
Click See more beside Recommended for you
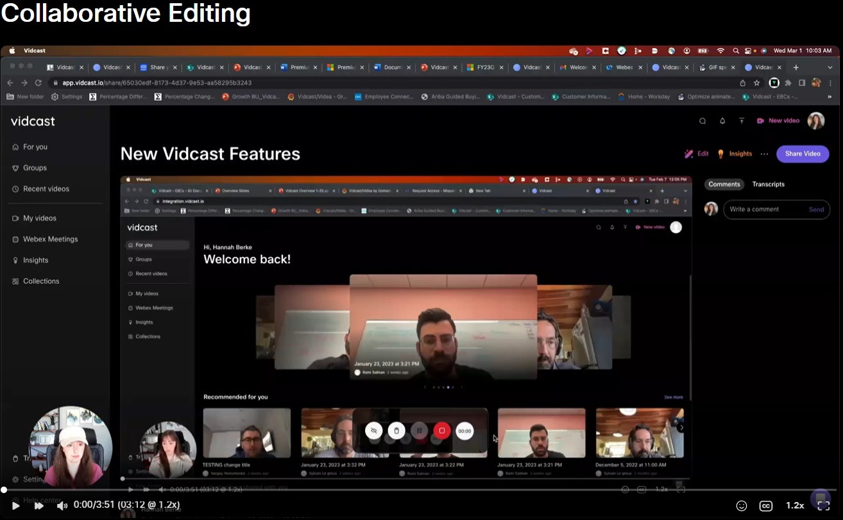673,397
